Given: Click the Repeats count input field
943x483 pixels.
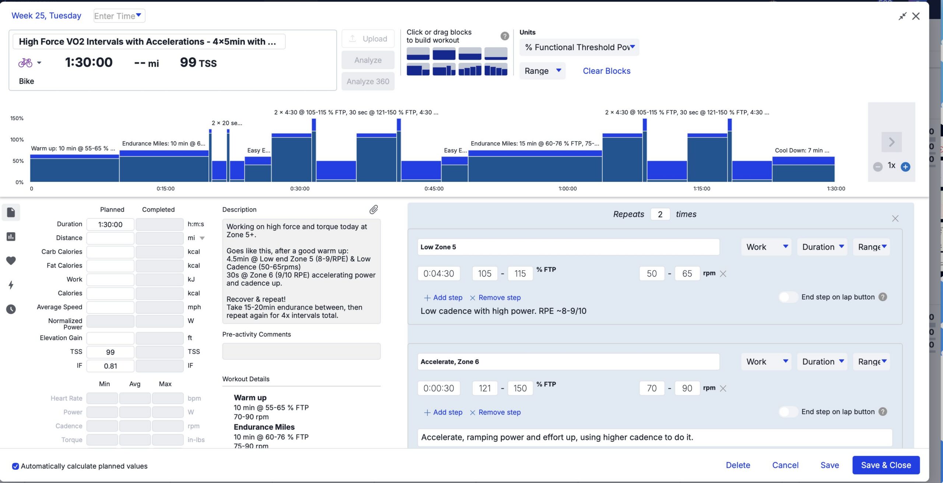Looking at the screenshot, I should click(x=660, y=214).
